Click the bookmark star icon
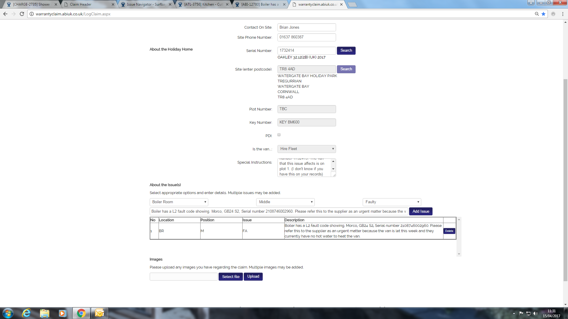 543,14
